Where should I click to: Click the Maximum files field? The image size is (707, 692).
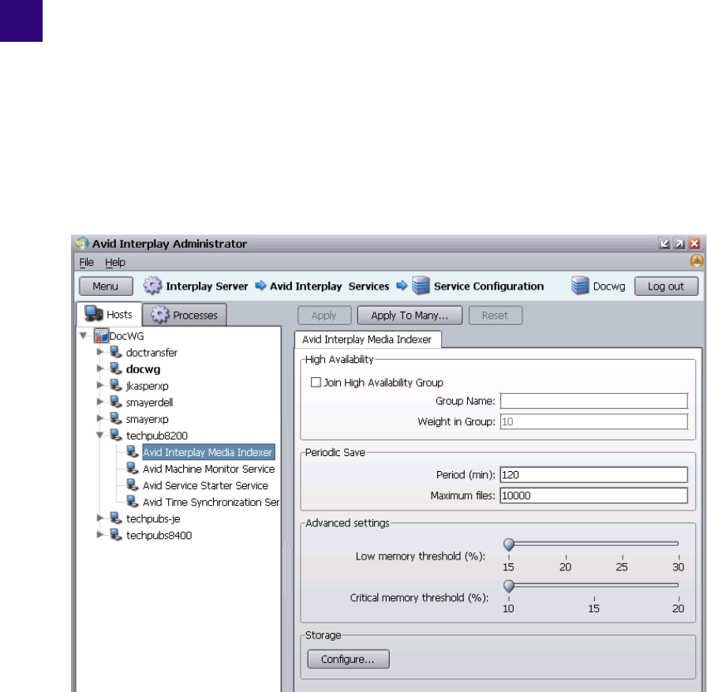pyautogui.click(x=594, y=496)
